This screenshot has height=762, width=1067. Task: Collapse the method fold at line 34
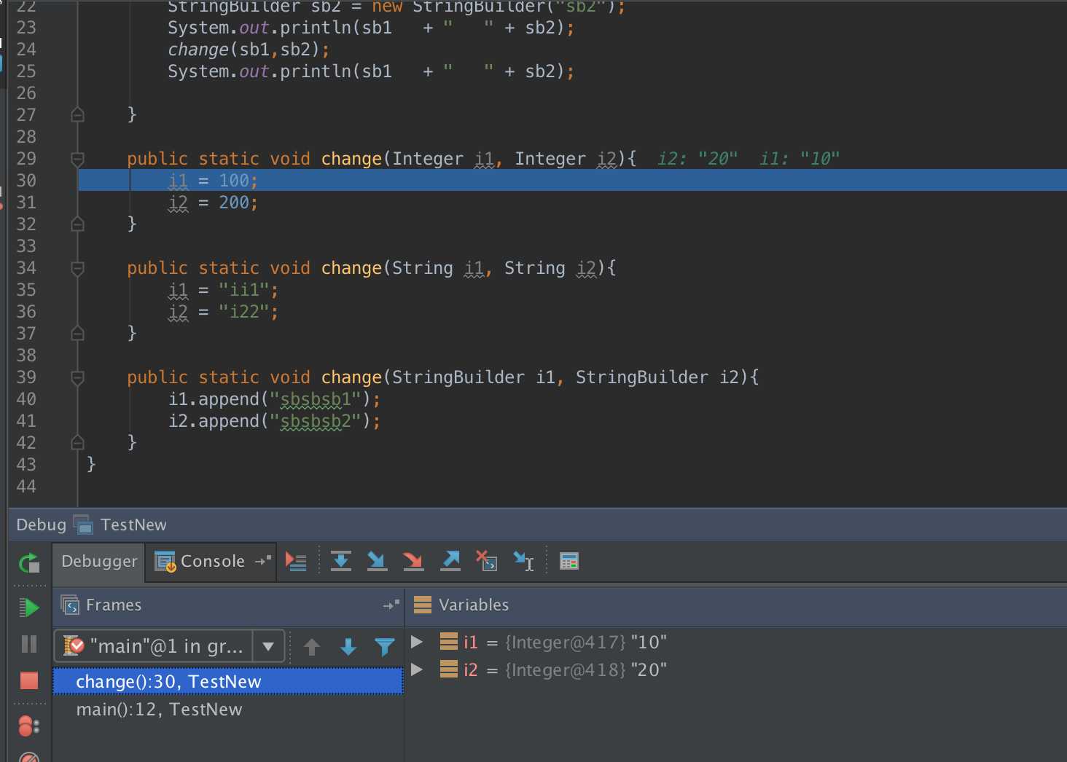click(x=77, y=268)
